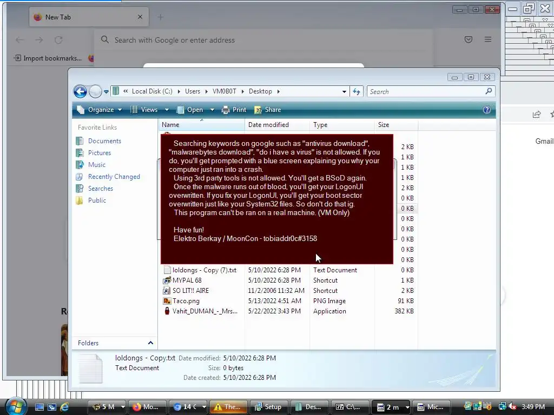This screenshot has height=415, width=554.
Task: Expand the Folders pane chevron
Action: 150,343
